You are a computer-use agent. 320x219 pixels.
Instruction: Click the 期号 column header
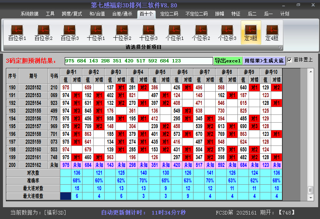click(x=33, y=76)
